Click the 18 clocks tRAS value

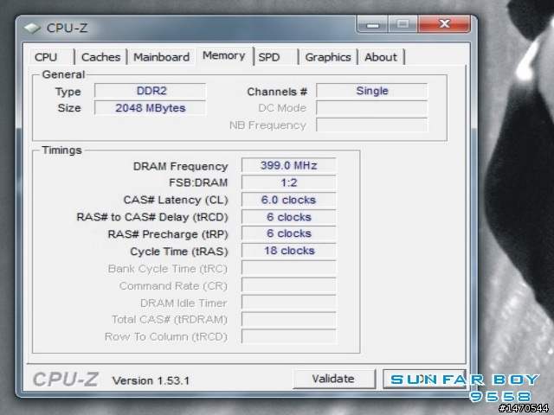[288, 251]
